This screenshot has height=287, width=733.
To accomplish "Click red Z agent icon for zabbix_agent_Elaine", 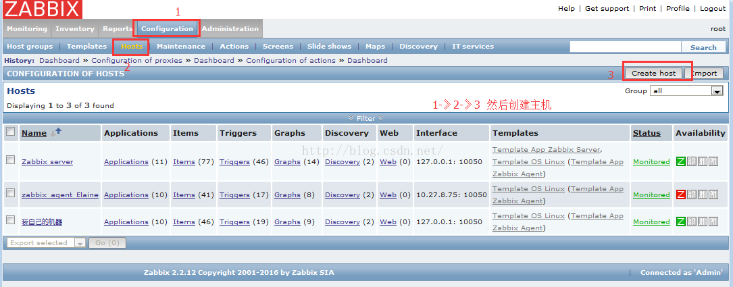I will click(681, 194).
